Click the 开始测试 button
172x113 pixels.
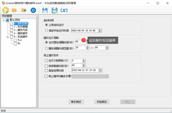[x=102, y=102]
